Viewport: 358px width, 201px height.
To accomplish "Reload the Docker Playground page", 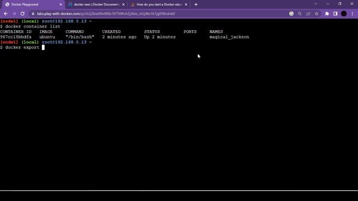I will coord(22,13).
